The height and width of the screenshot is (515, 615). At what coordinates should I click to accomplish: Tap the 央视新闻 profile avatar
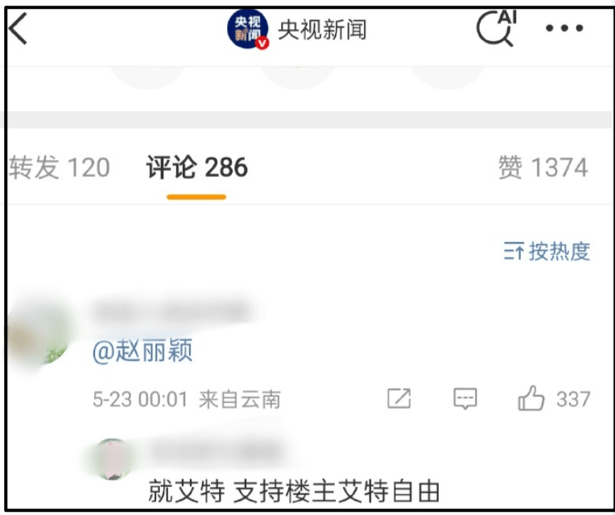pyautogui.click(x=247, y=29)
